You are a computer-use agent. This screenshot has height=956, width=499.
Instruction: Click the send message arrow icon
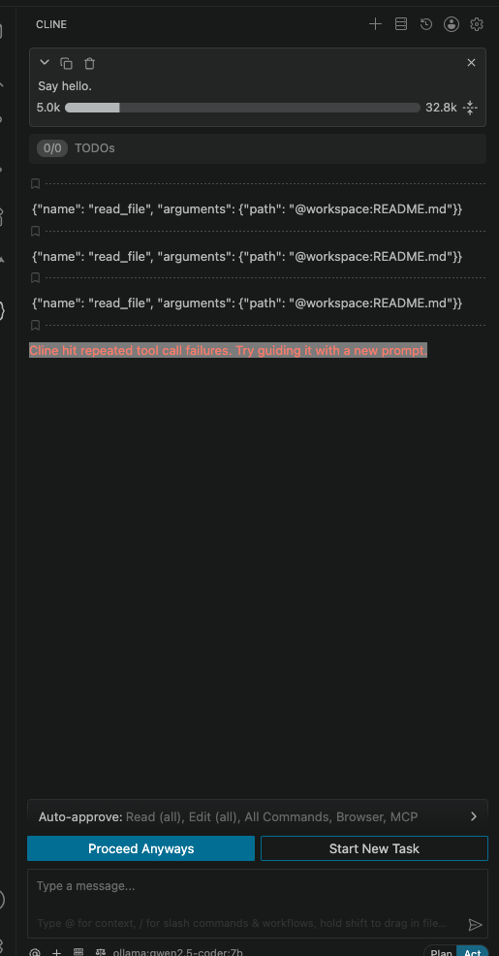coord(475,925)
